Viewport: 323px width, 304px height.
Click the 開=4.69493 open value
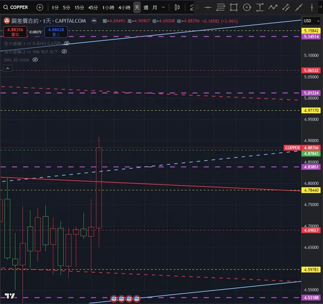[114, 21]
